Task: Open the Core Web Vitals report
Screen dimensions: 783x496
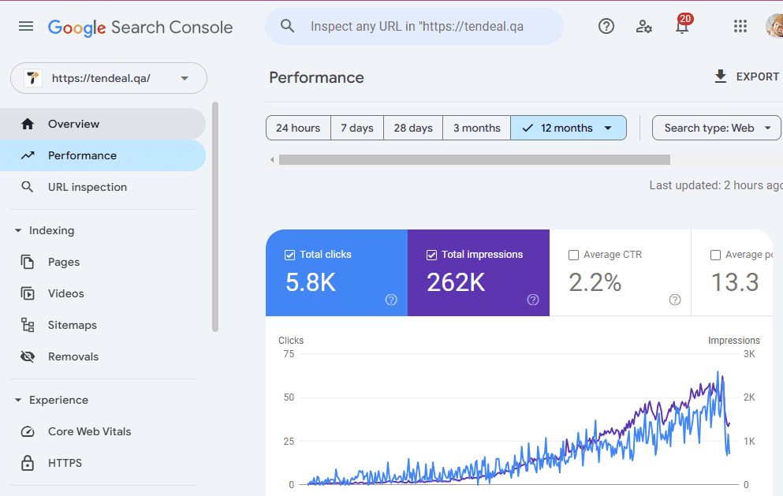Action: [89, 431]
